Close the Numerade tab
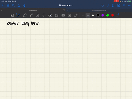Viewport: 132px width, 99px height. (x=2, y=10)
